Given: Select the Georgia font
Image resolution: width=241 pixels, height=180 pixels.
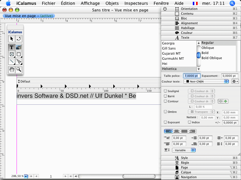Looking at the screenshot, I should coord(179,43).
